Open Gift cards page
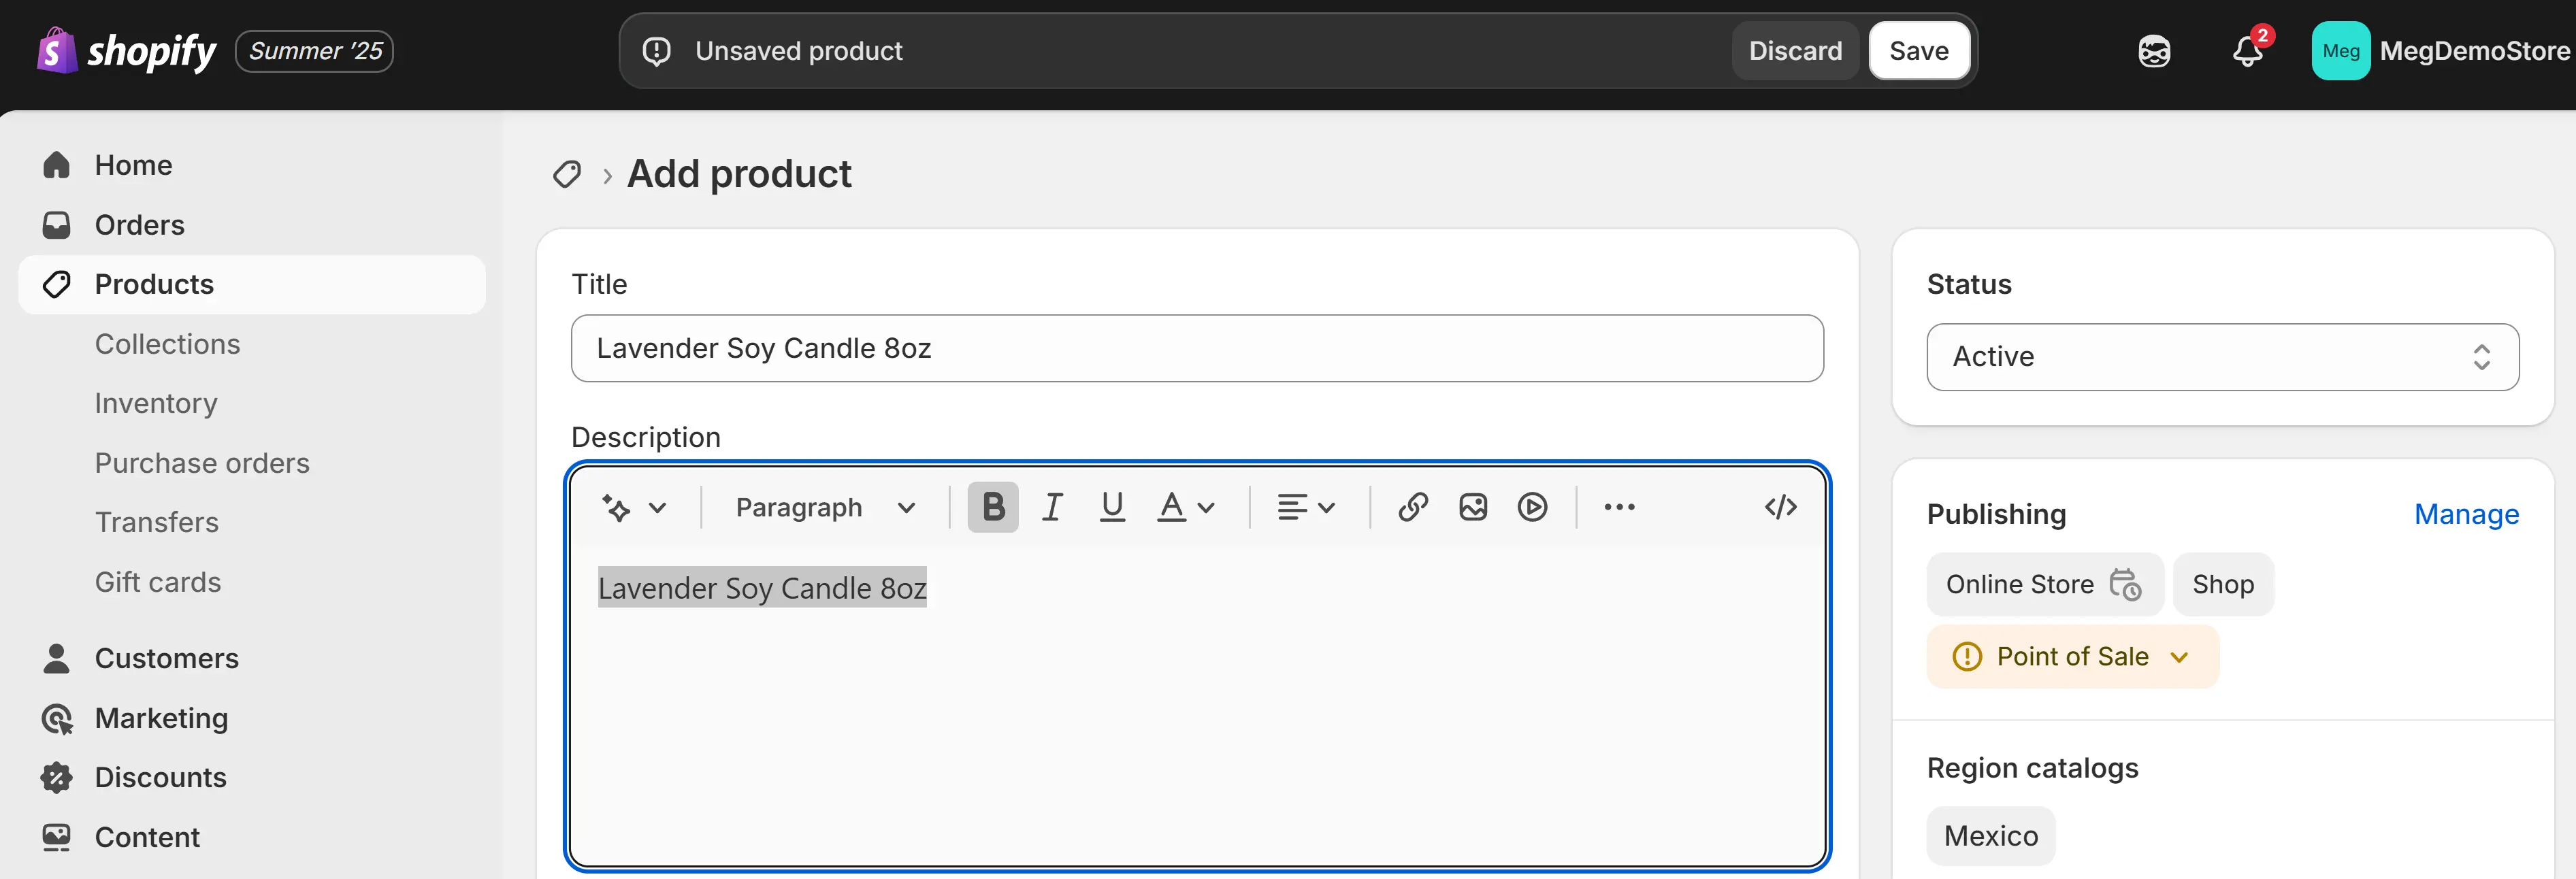 pos(158,582)
